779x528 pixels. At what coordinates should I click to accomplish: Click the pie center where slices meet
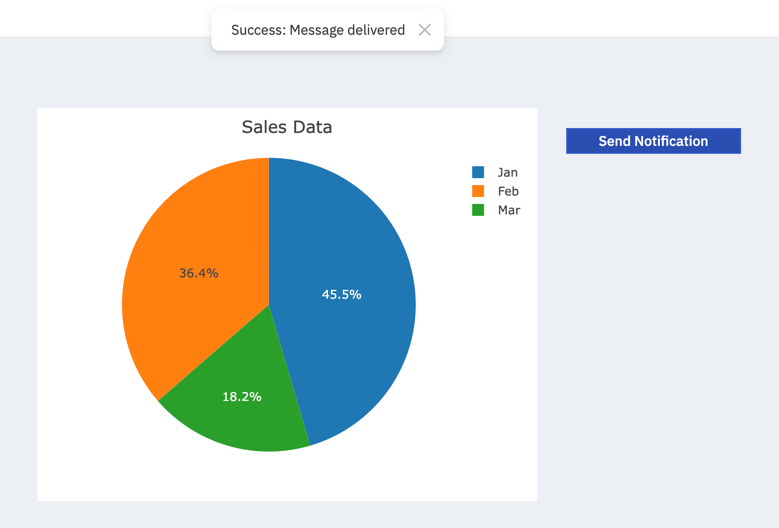coord(269,305)
